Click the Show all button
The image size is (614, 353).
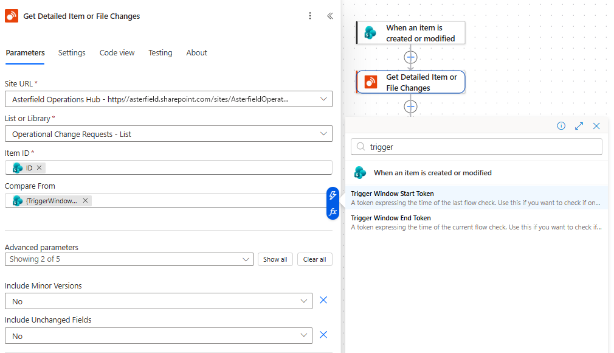pyautogui.click(x=275, y=259)
